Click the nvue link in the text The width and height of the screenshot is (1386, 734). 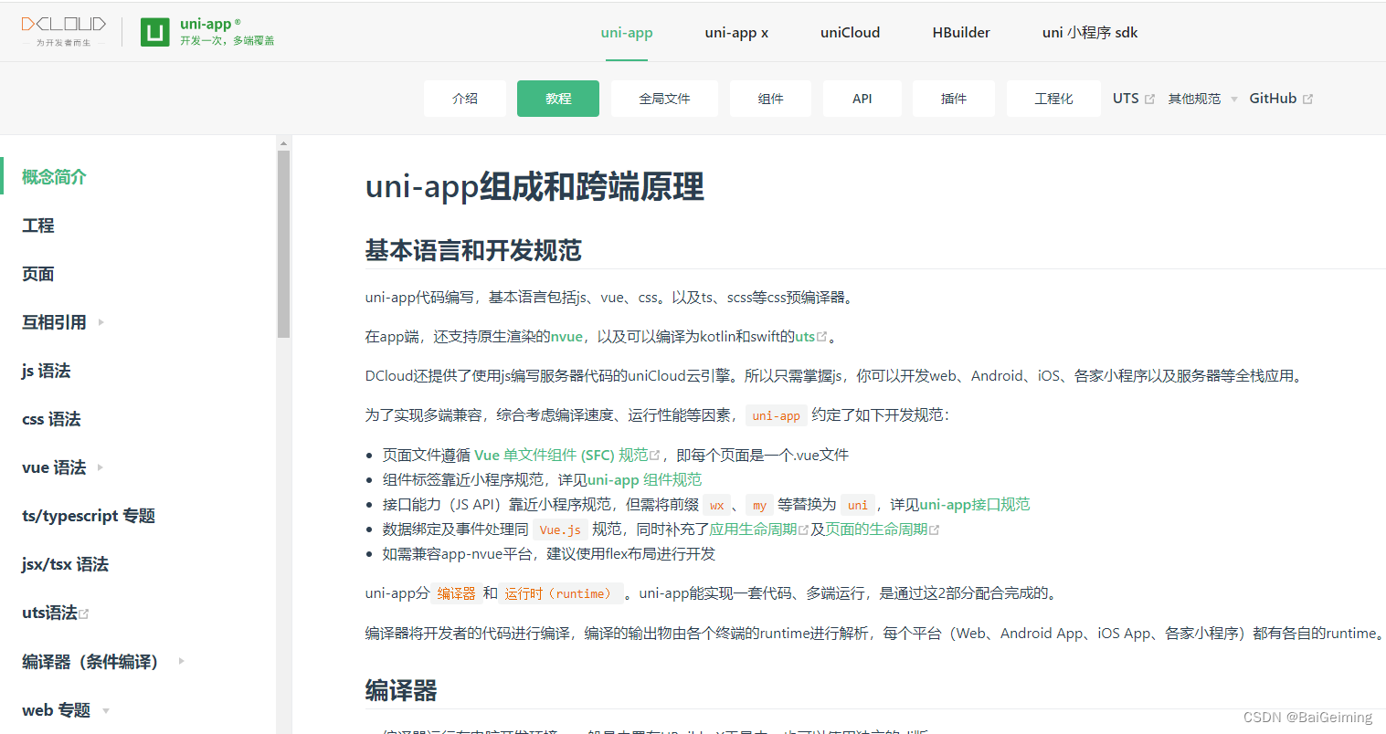[566, 336]
